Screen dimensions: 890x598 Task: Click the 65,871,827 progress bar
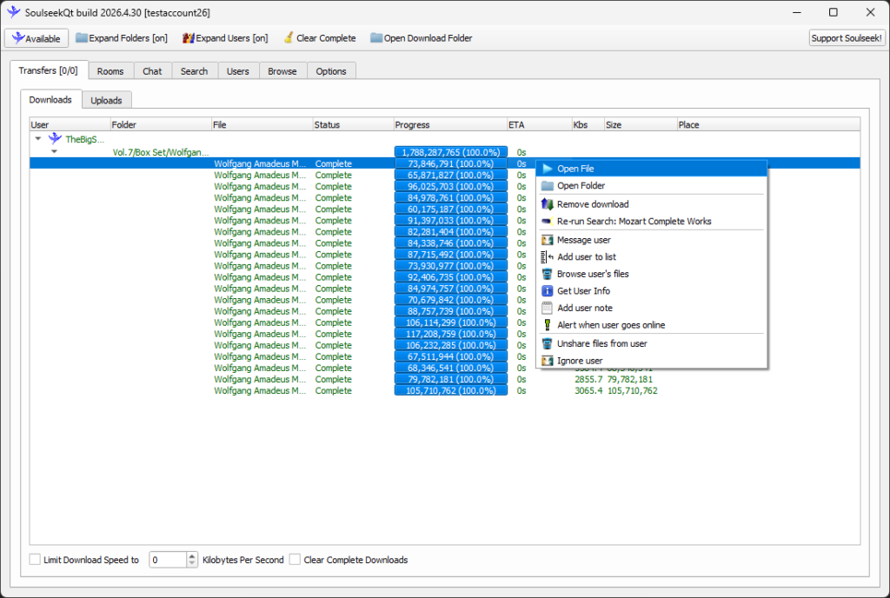click(451, 175)
